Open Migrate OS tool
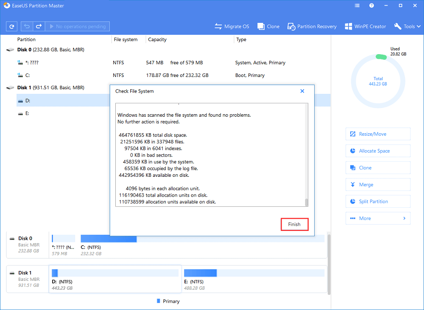 tap(232, 27)
